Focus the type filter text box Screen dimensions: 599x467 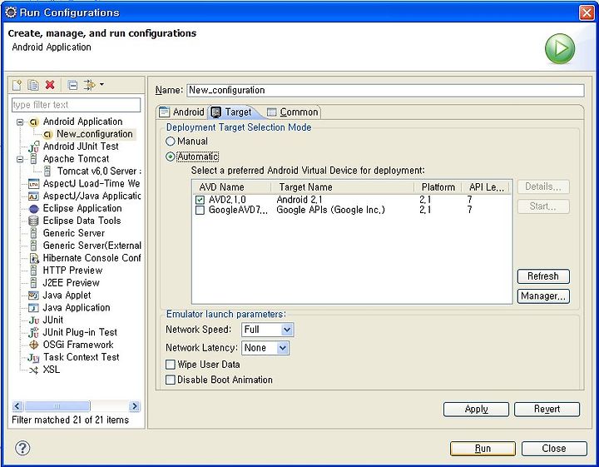pos(76,105)
